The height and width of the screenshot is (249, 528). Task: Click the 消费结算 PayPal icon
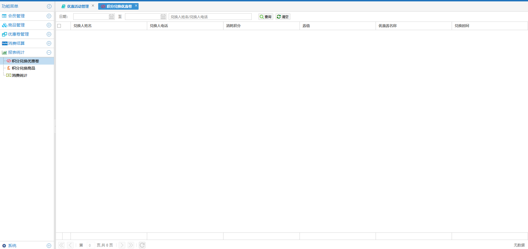(5, 43)
